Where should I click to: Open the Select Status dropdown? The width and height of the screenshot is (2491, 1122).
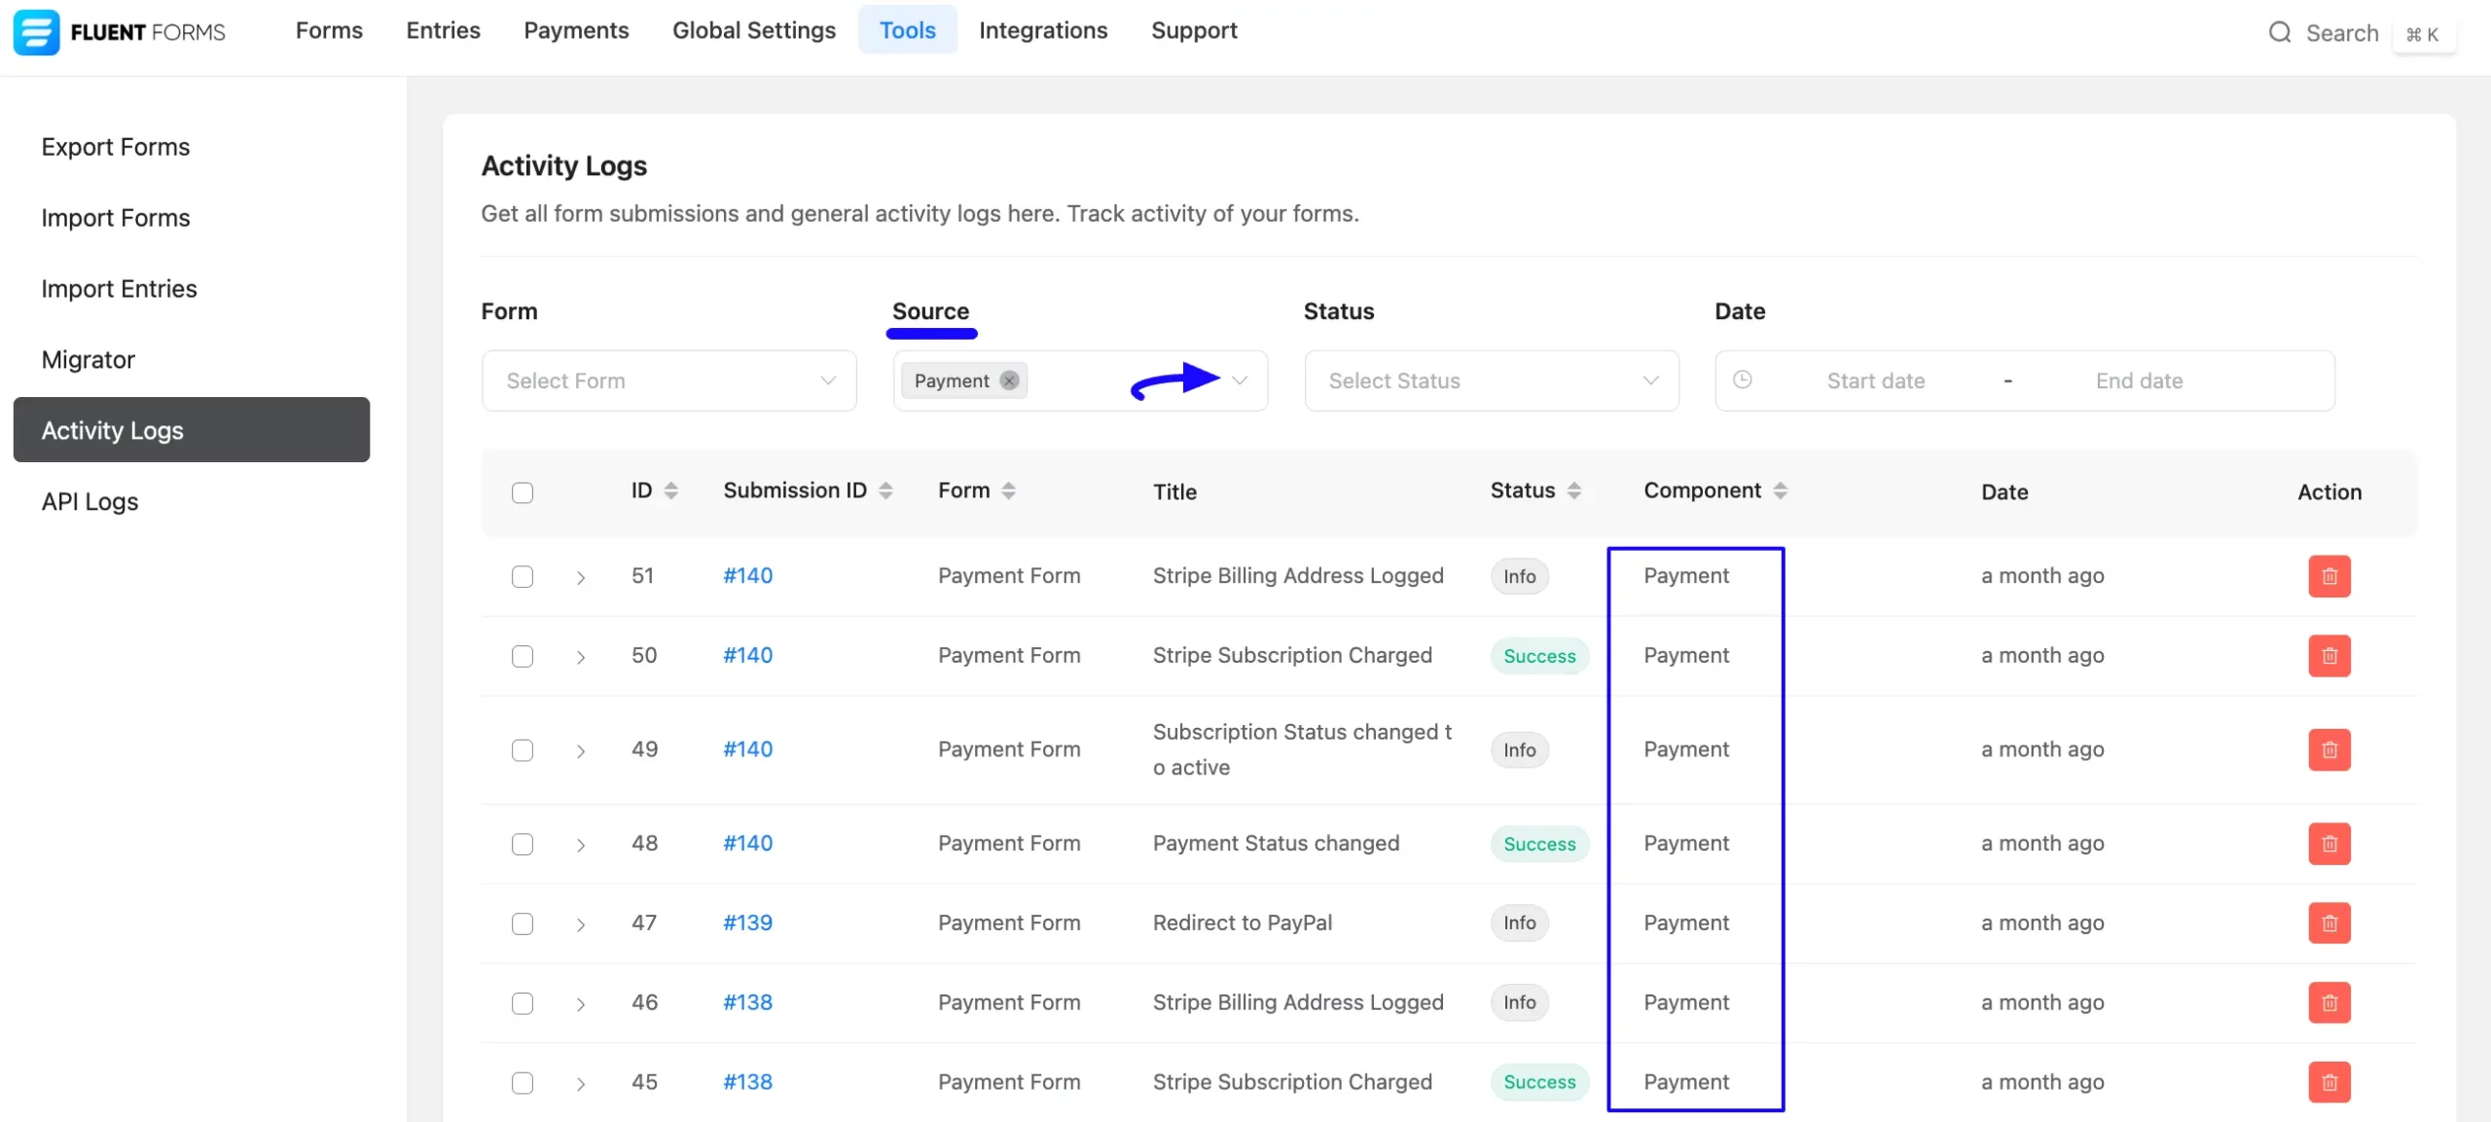(1491, 380)
